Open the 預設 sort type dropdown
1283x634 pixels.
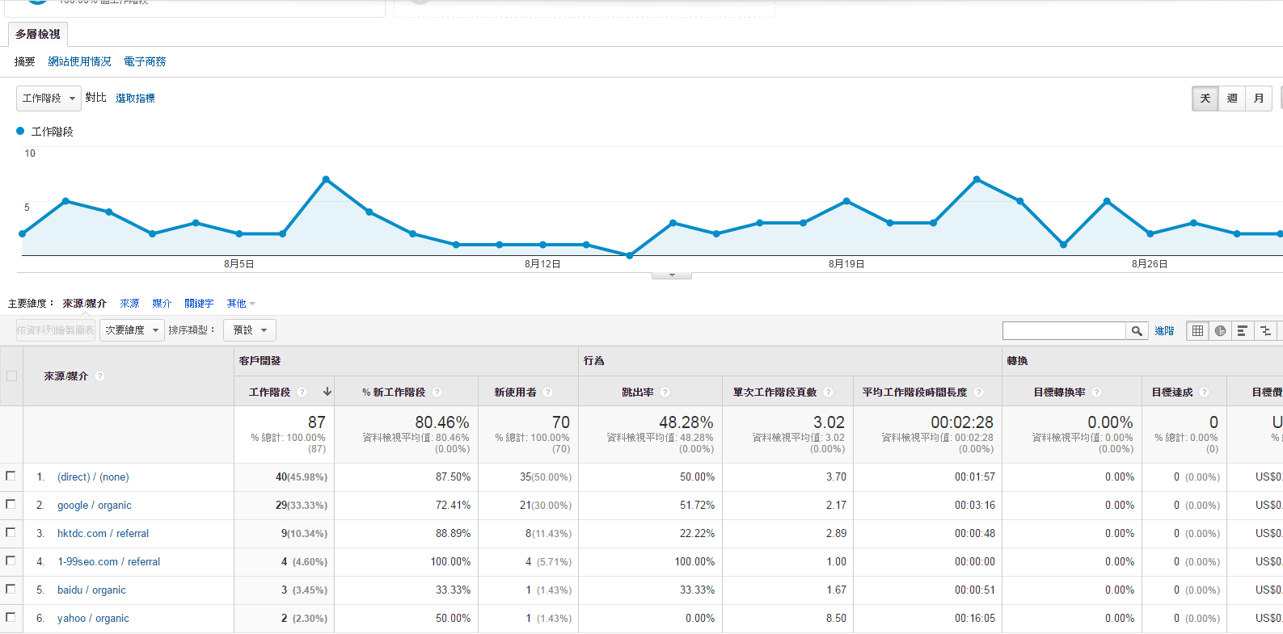click(x=250, y=330)
